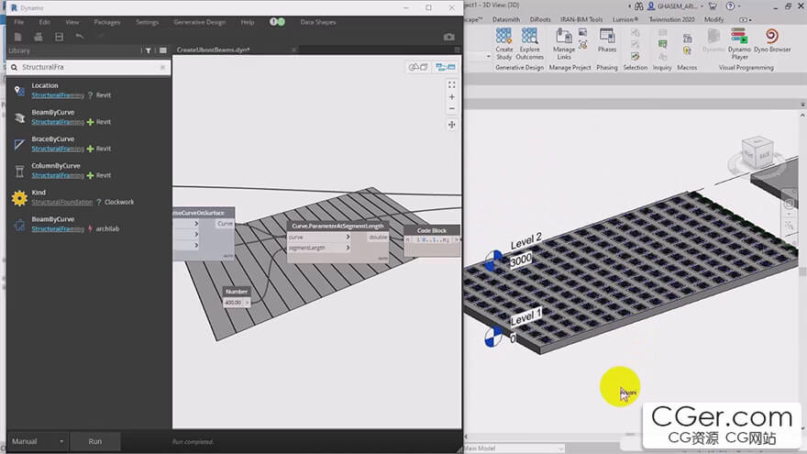Open the Packages menu in Dynamo
The image size is (807, 454).
107,22
